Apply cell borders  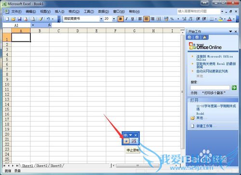tap(212, 19)
